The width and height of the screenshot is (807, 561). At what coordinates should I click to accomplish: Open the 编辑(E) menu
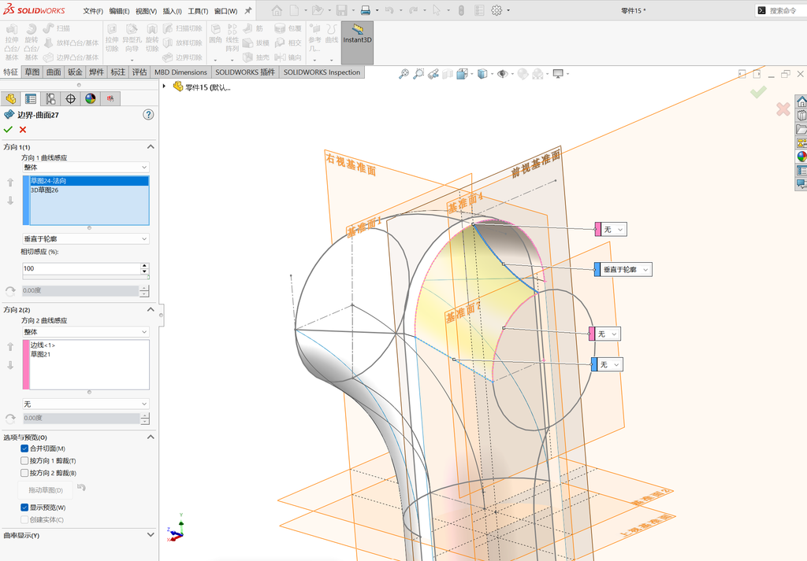point(120,11)
